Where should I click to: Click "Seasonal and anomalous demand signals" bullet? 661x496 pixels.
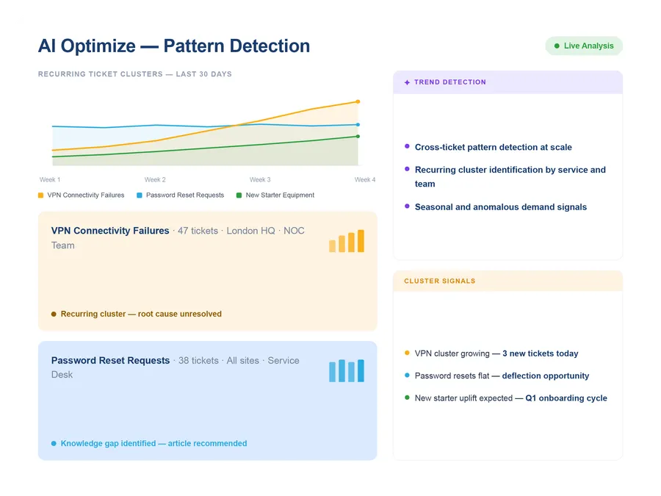501,207
